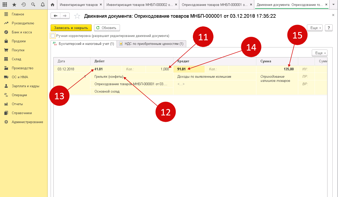This screenshot has width=338, height=197.
Task: Switch to НДС по приобретенным ценностям tab
Action: (152, 44)
